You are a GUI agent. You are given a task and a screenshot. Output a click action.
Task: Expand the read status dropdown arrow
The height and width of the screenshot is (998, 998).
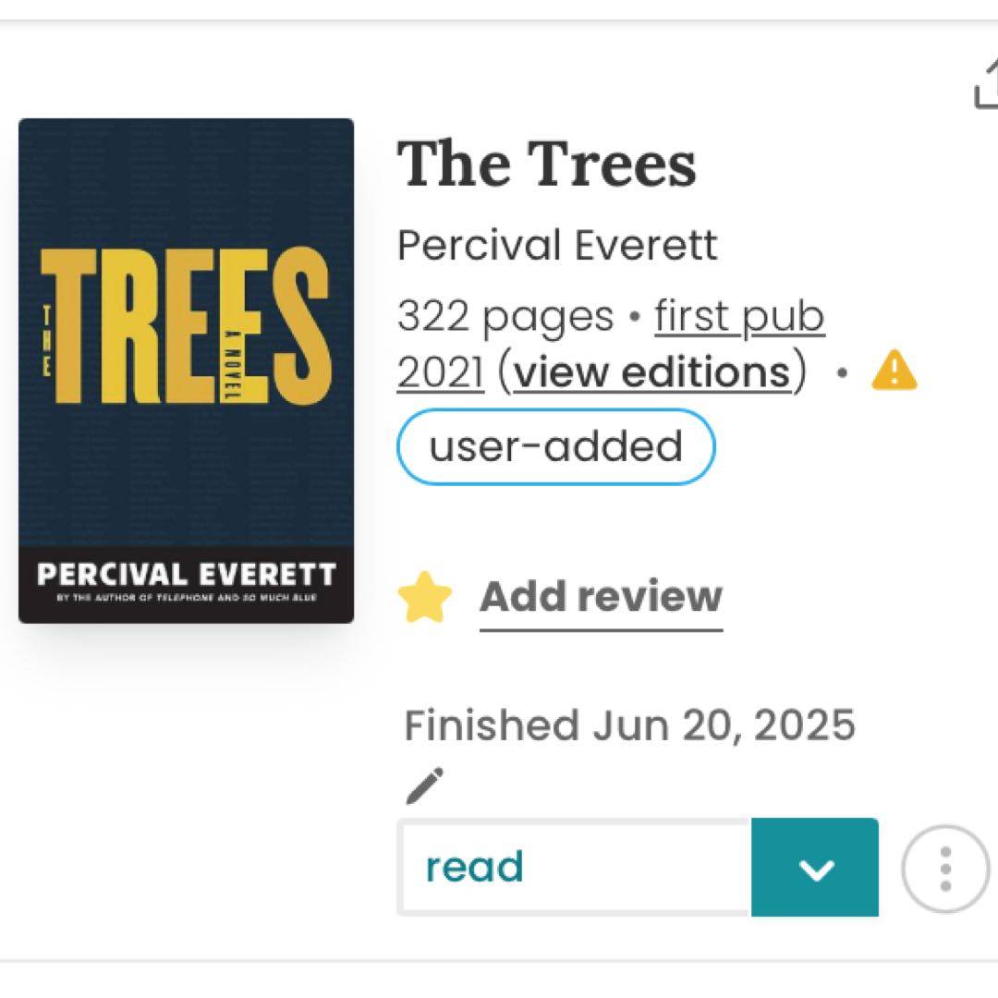[x=815, y=868]
